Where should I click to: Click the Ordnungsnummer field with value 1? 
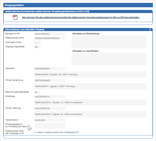pyautogui.click(x=38, y=43)
